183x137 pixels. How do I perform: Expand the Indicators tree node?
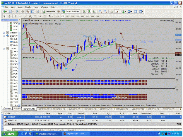[4, 33]
